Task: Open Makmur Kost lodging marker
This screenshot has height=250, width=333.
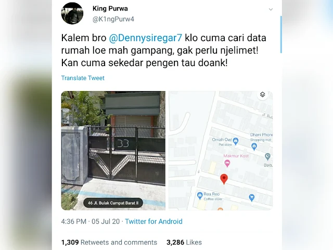Action: coord(227,163)
